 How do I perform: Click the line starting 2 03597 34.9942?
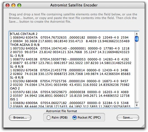(x=70, y=96)
